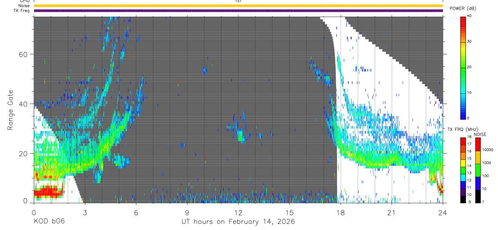This screenshot has height=230, width=498.
Task: Select yellow segment of TX FRQ color scale
Action: (x=463, y=163)
